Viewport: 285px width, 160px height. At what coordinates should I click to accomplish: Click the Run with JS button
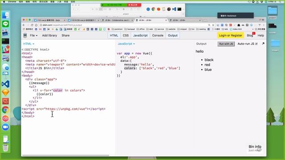click(226, 44)
